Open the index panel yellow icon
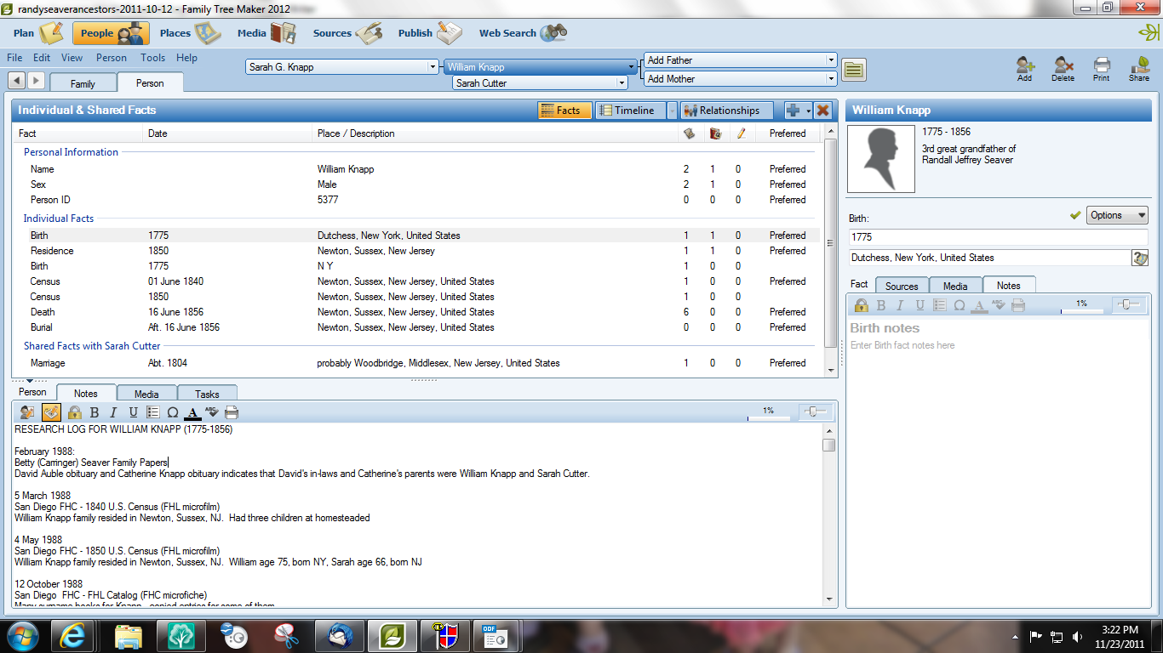 (854, 70)
